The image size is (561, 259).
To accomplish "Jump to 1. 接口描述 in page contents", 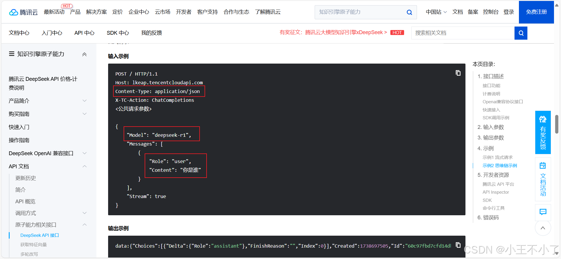I will (491, 76).
